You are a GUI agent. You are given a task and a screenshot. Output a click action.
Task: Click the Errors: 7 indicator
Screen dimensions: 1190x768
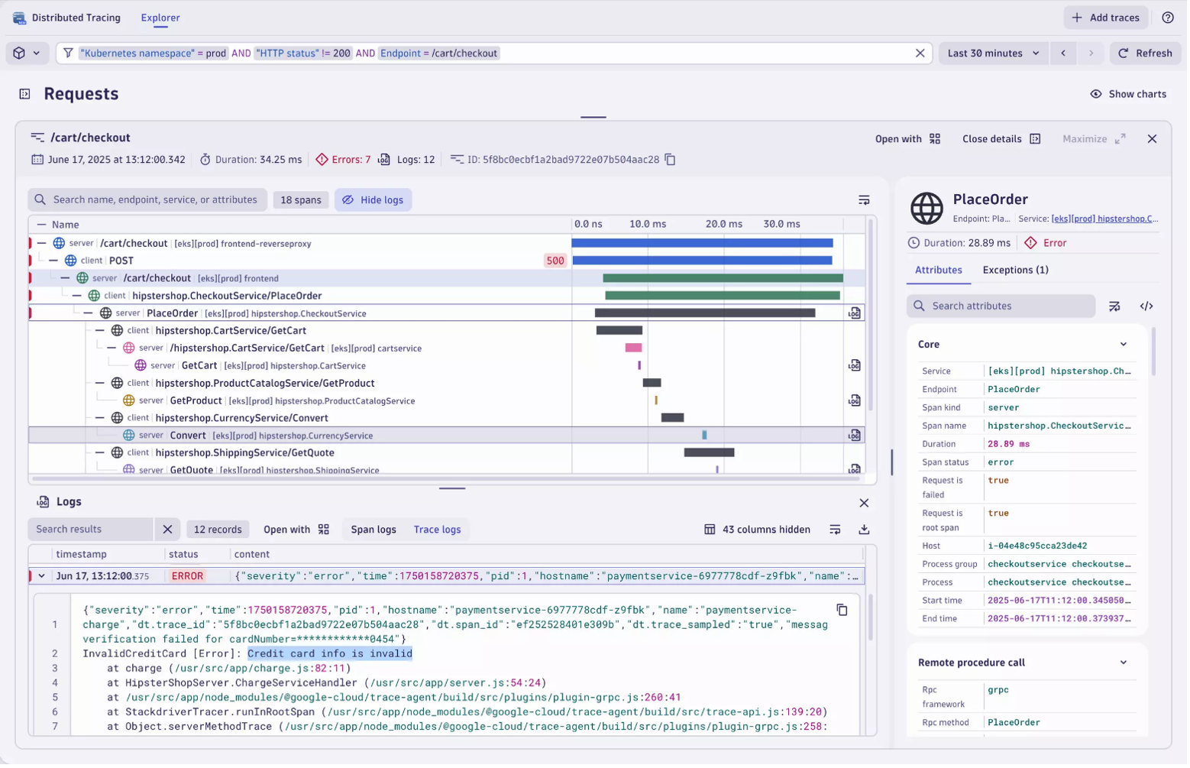(344, 160)
